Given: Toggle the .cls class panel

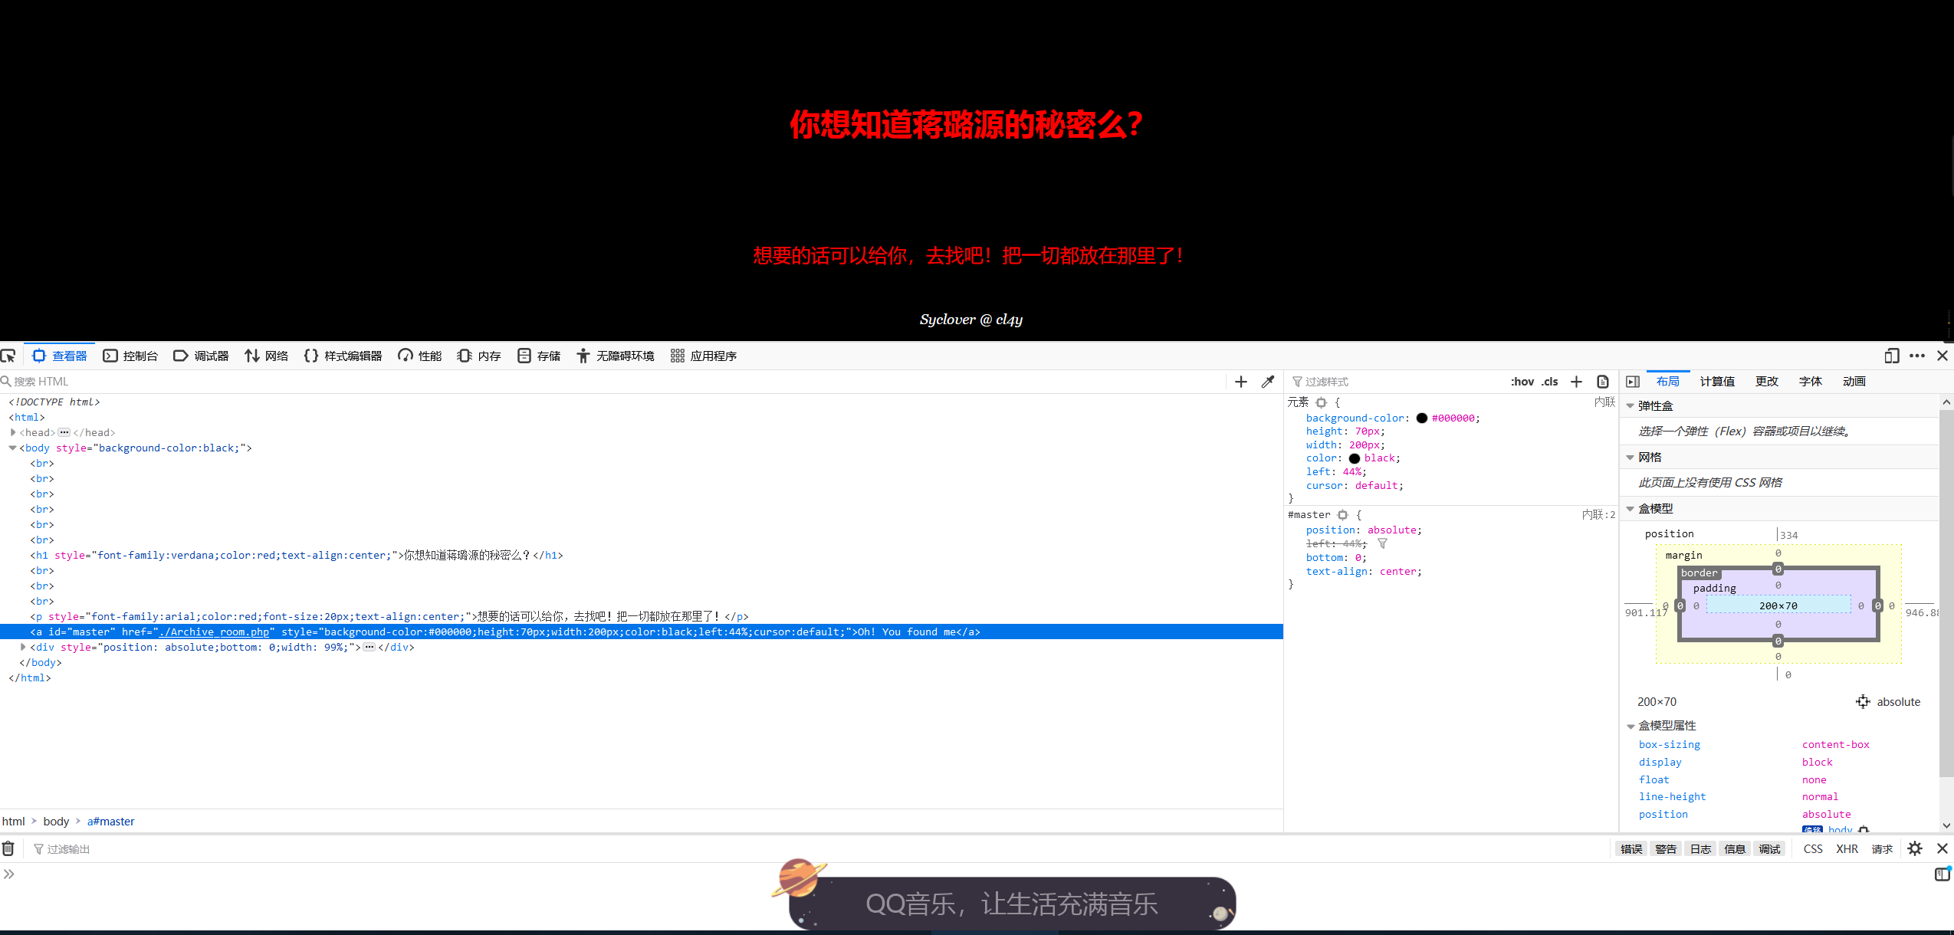Looking at the screenshot, I should (1550, 382).
